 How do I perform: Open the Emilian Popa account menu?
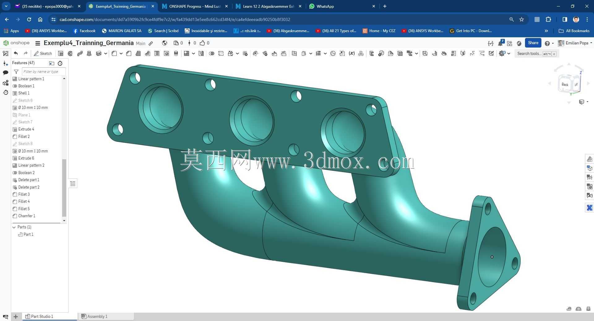click(x=575, y=43)
